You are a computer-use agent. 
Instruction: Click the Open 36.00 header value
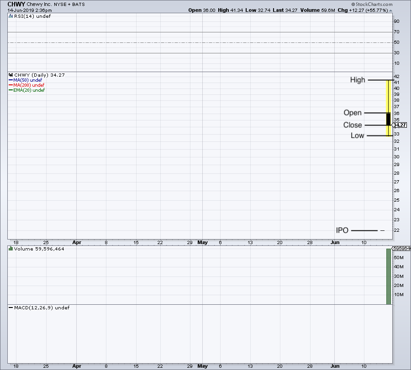[202, 10]
